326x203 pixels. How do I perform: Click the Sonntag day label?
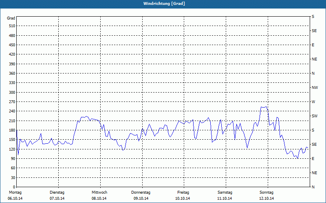tap(267, 192)
